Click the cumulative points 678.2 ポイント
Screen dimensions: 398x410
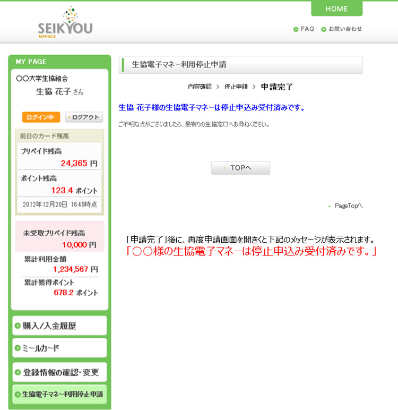coord(76,292)
